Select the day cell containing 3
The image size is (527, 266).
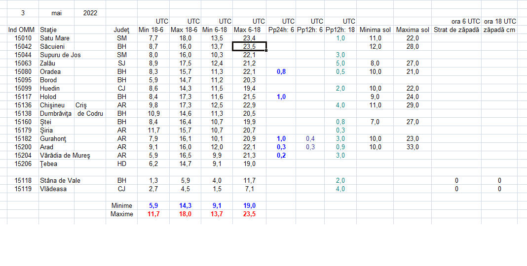pos(23,13)
